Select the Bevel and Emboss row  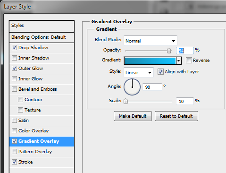click(42, 89)
